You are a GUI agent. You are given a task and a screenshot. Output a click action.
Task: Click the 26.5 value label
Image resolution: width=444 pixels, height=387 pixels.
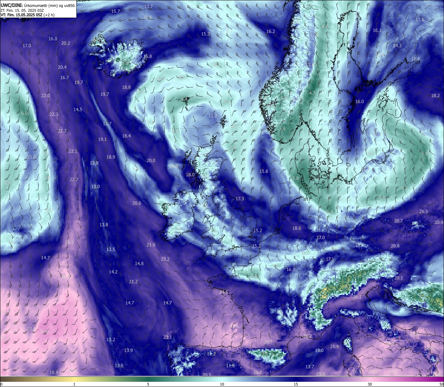coord(69,243)
